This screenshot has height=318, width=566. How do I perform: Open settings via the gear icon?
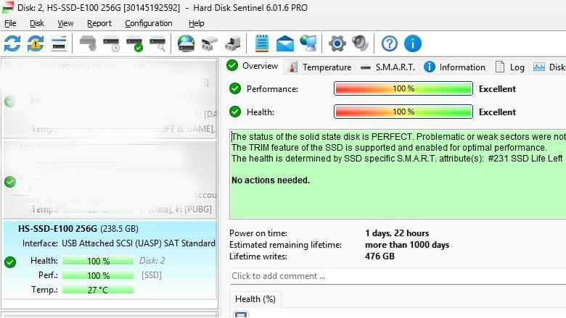click(x=337, y=43)
